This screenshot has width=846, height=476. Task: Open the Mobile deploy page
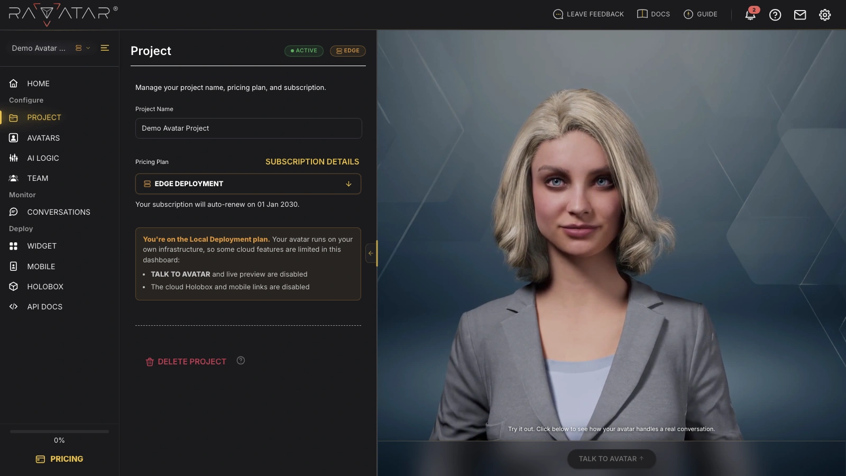point(41,267)
